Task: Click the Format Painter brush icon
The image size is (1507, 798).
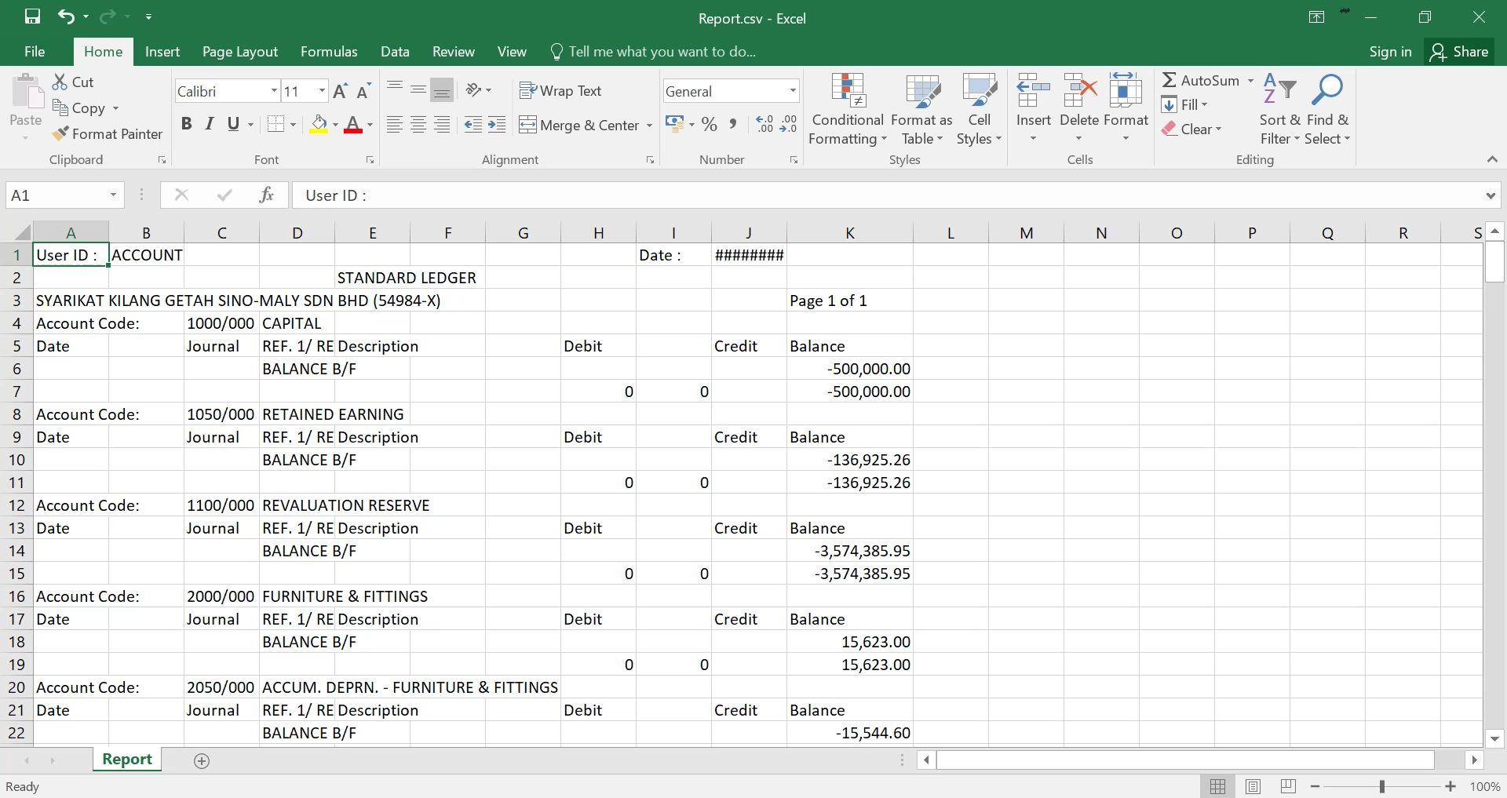Action: 60,134
